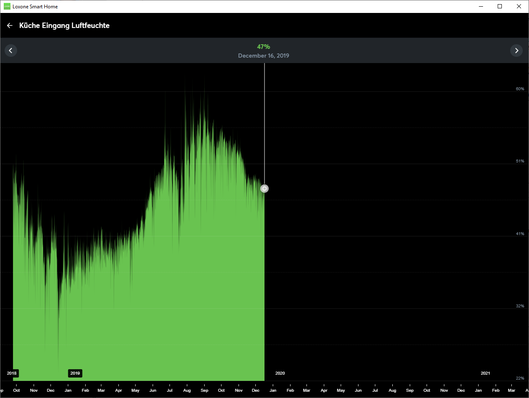The height and width of the screenshot is (398, 529).
Task: Click the Küche Eingang Luftfeuchte title
Action: click(64, 25)
